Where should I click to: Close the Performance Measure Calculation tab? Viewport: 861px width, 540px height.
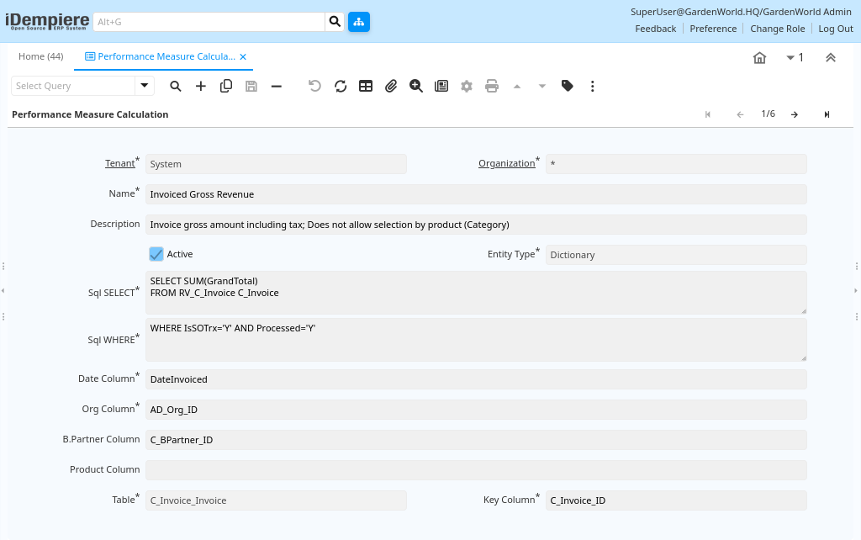243,57
